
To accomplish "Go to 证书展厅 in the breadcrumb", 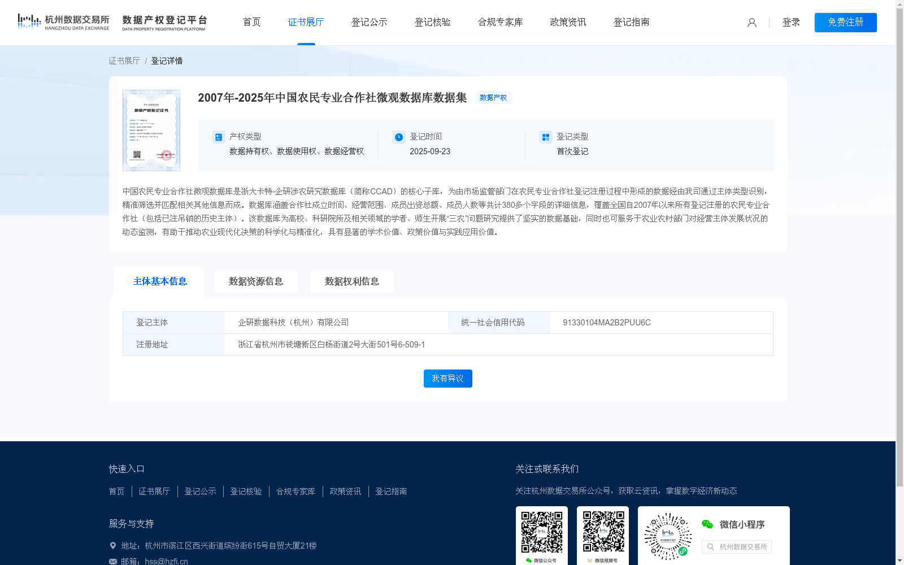I will (124, 60).
